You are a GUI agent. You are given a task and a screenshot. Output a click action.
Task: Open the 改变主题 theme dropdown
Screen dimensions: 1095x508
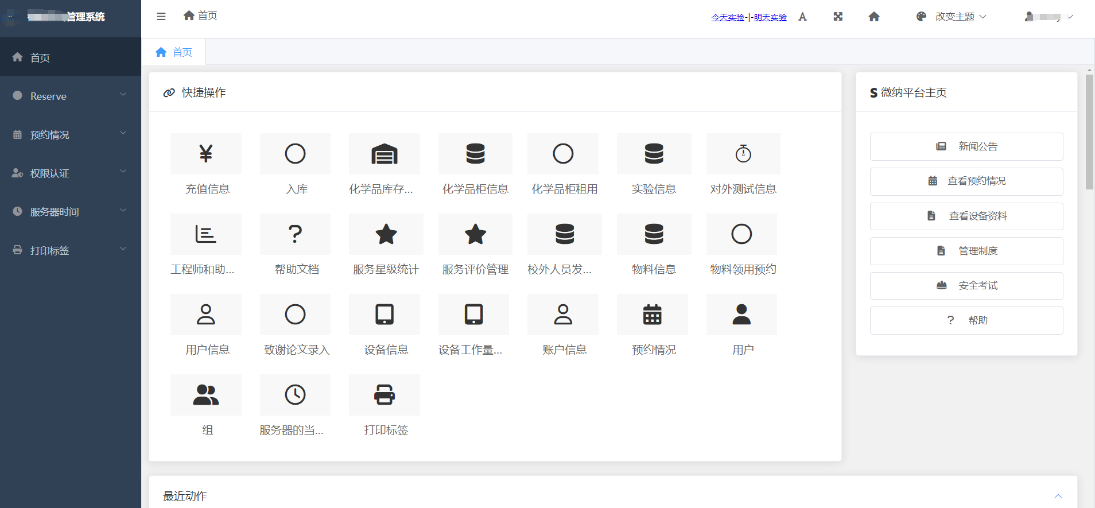pyautogui.click(x=952, y=17)
